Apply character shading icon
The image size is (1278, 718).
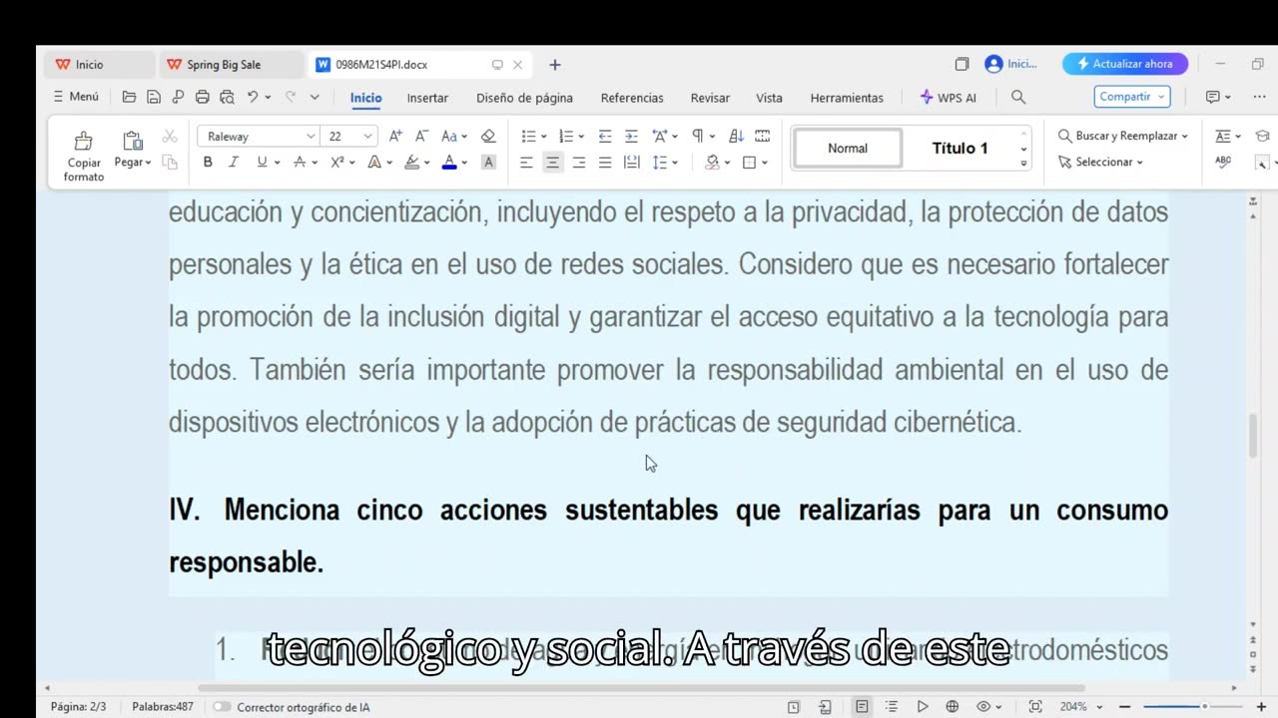coord(488,162)
